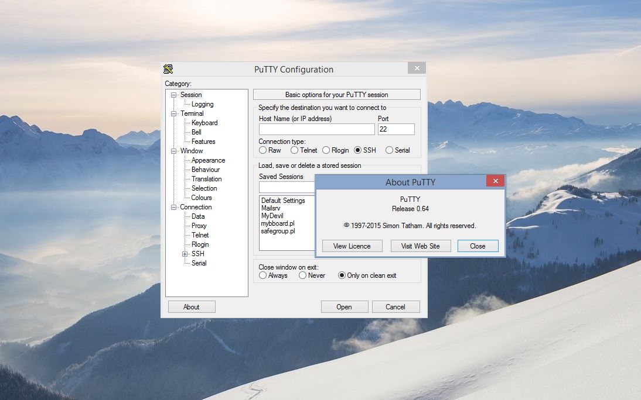Open the Keyboard category
This screenshot has width=641, height=400.
point(204,123)
